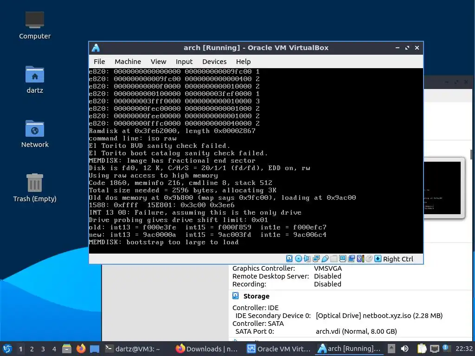475x356 pixels.
Task: Click the 22:32 clock
Action: (x=464, y=349)
